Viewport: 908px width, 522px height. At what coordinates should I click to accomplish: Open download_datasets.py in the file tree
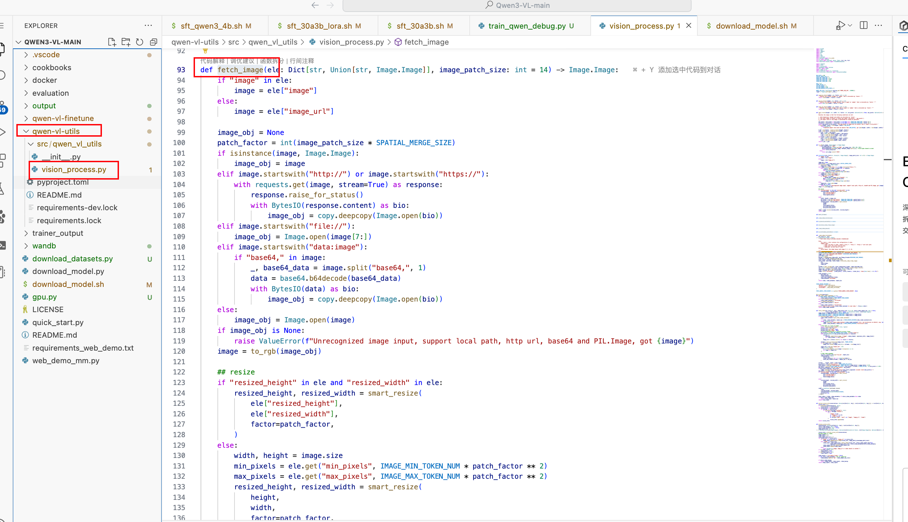tap(73, 259)
